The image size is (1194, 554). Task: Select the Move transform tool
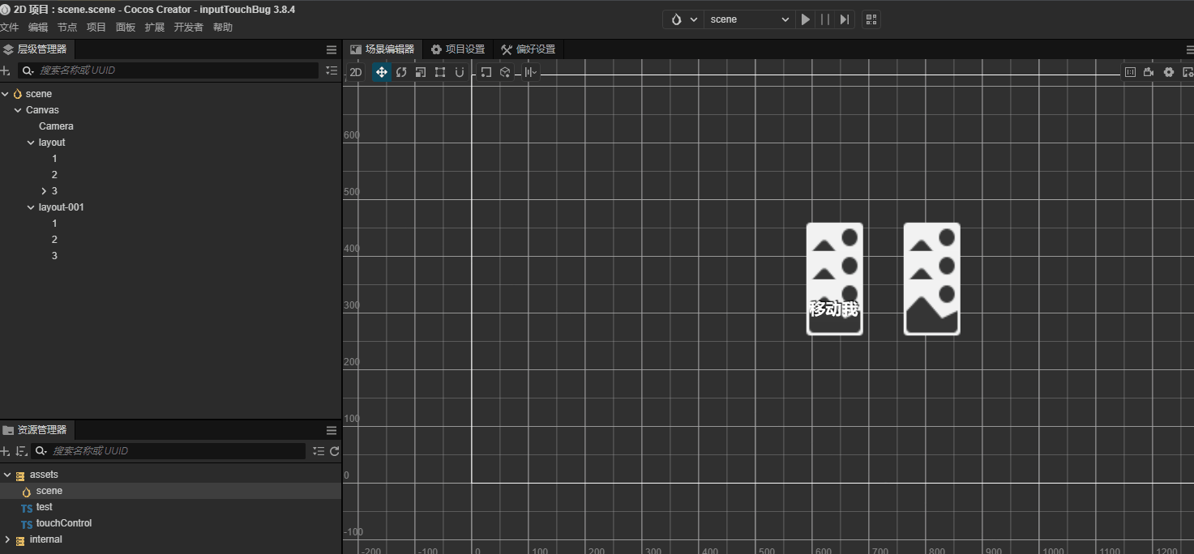pos(381,72)
